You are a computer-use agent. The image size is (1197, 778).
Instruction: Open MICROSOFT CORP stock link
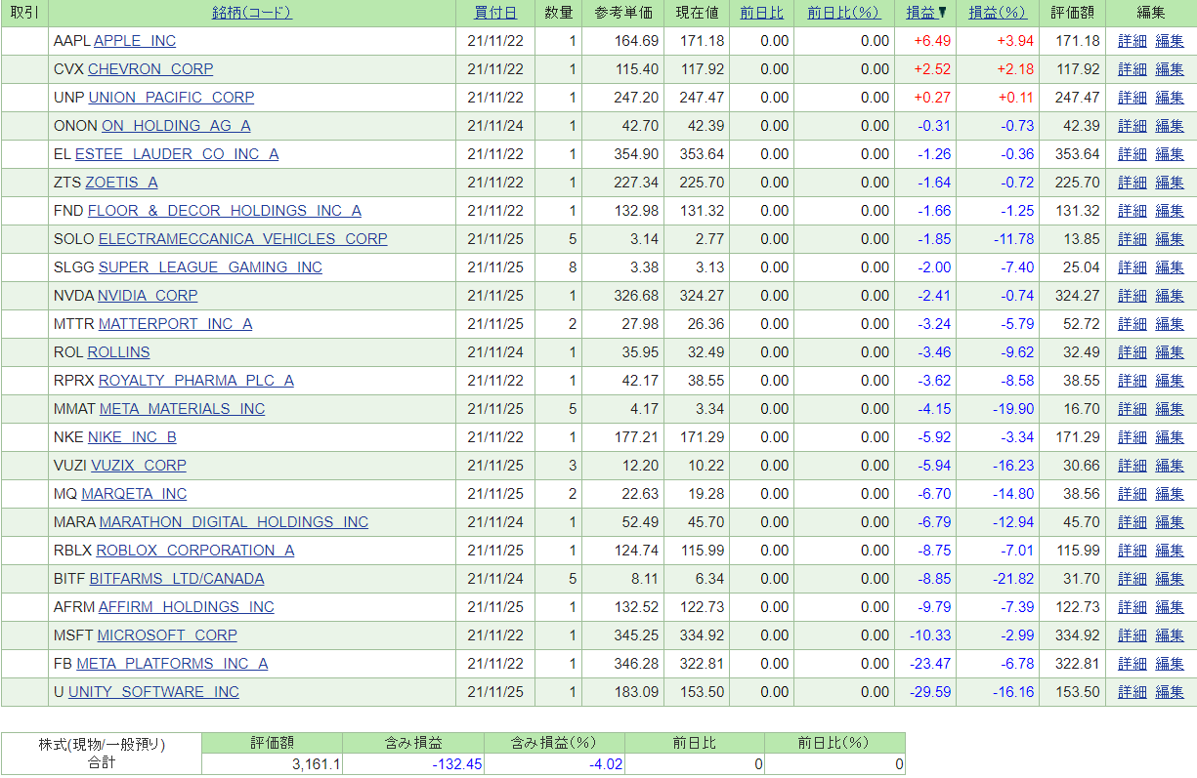(167, 635)
